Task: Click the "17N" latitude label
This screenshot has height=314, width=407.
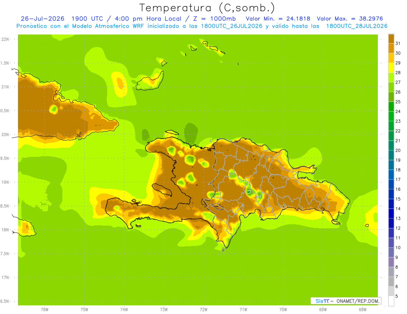Action: (x=5, y=277)
